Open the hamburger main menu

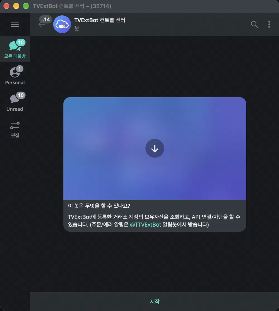tap(15, 24)
